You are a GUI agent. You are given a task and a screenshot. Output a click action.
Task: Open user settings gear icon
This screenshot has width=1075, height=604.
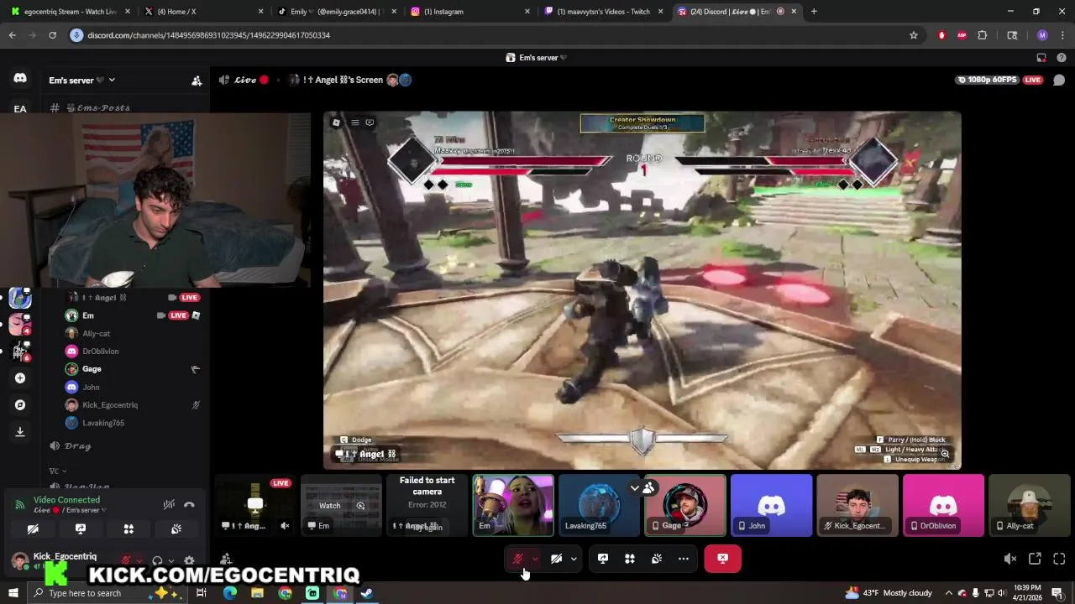[x=189, y=560]
